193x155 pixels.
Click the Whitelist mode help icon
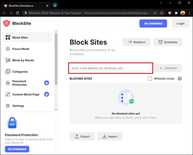(x=180, y=79)
